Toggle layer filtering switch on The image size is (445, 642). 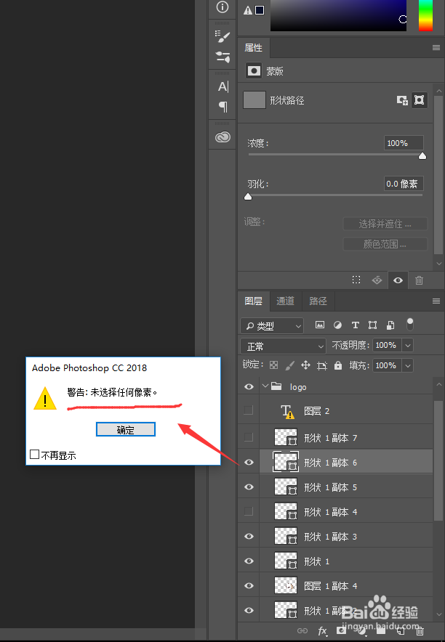[410, 325]
